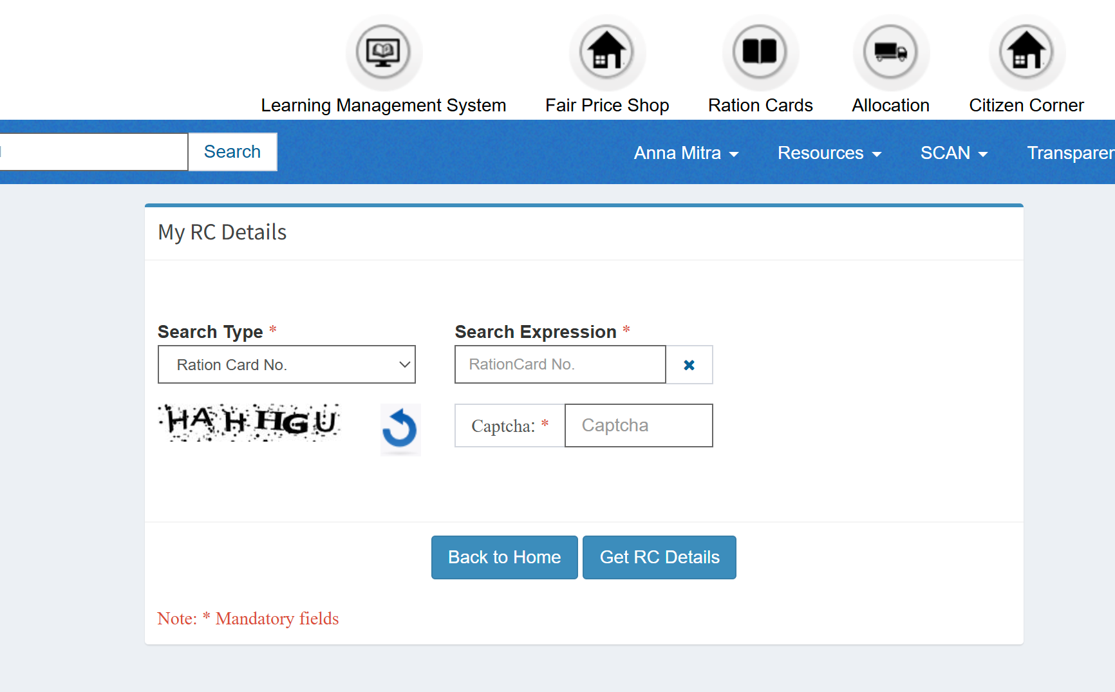Screen dimensions: 1115x692
Task: Click the Back to Home button
Action: 504,557
